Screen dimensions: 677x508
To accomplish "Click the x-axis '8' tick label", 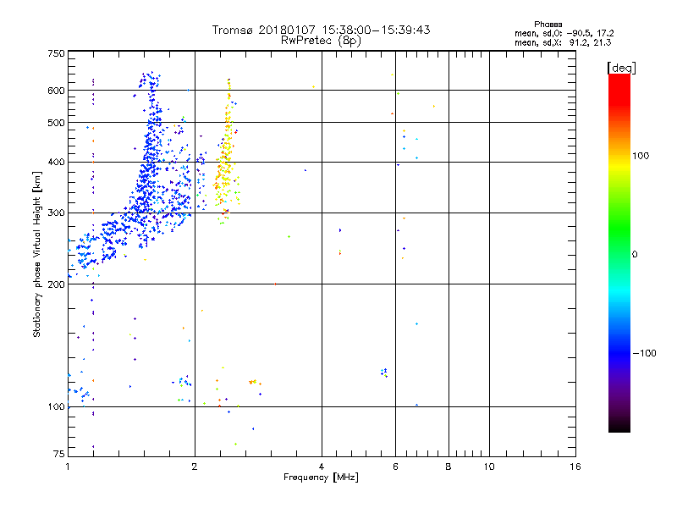I will [449, 467].
